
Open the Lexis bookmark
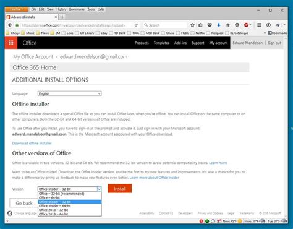click(67, 33)
